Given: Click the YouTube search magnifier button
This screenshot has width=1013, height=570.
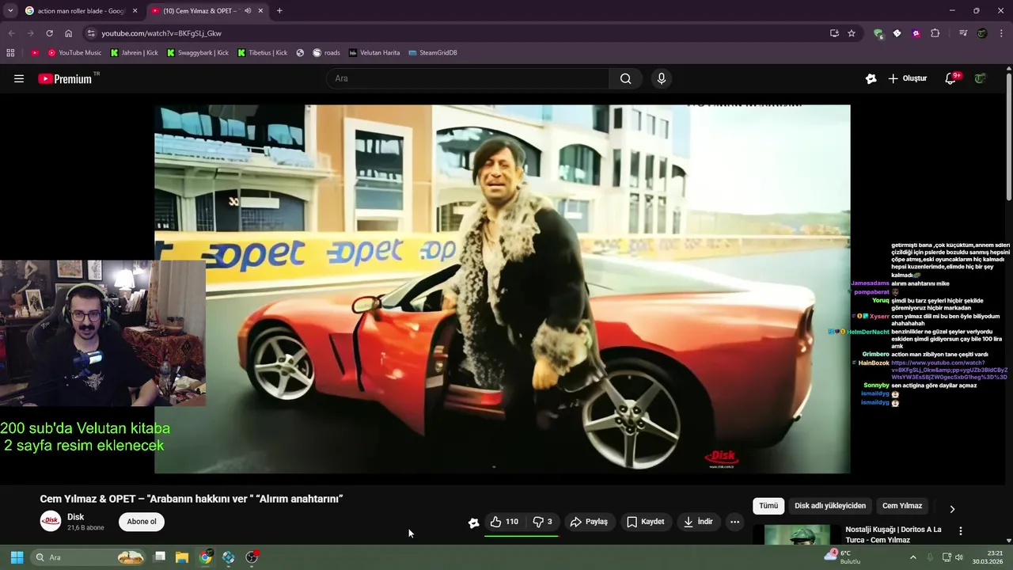Looking at the screenshot, I should click(x=626, y=78).
